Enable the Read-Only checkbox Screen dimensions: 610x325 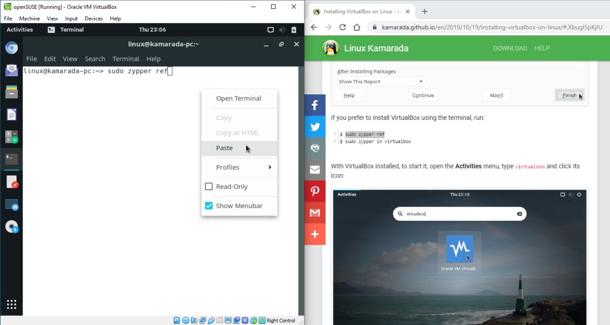coord(208,187)
